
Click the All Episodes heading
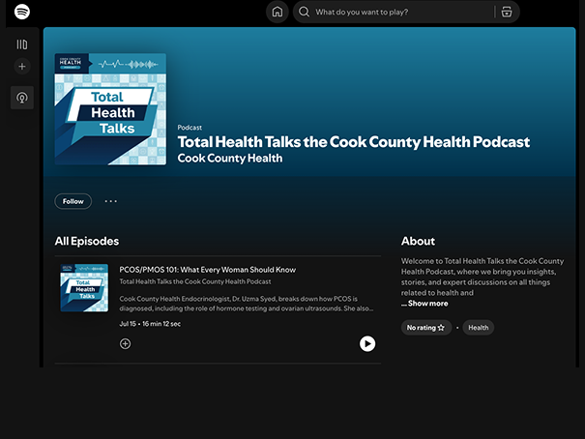tap(87, 241)
